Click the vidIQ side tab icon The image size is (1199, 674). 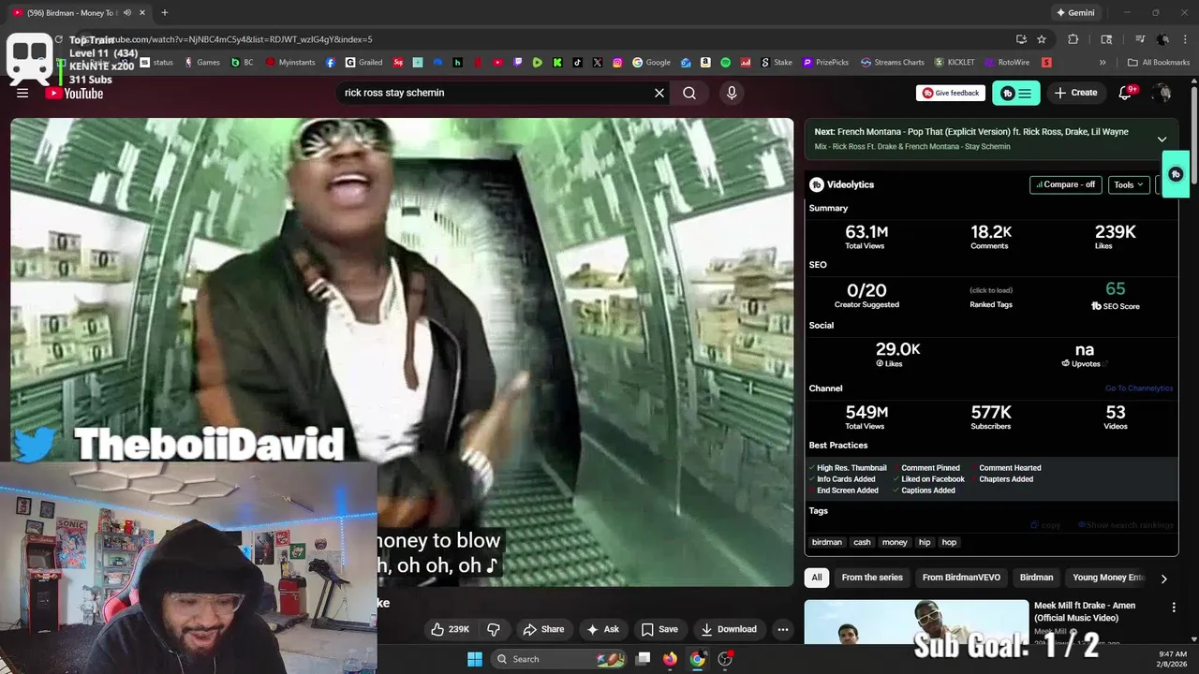tap(1176, 174)
